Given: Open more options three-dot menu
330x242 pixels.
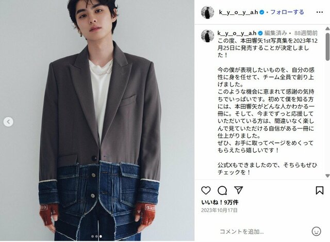Looking at the screenshot, I should click(x=320, y=12).
